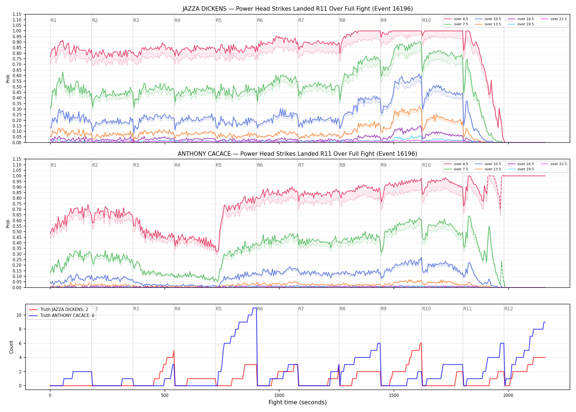Click the ANTHONY CACACE chart title
The image size is (576, 412).
point(298,154)
